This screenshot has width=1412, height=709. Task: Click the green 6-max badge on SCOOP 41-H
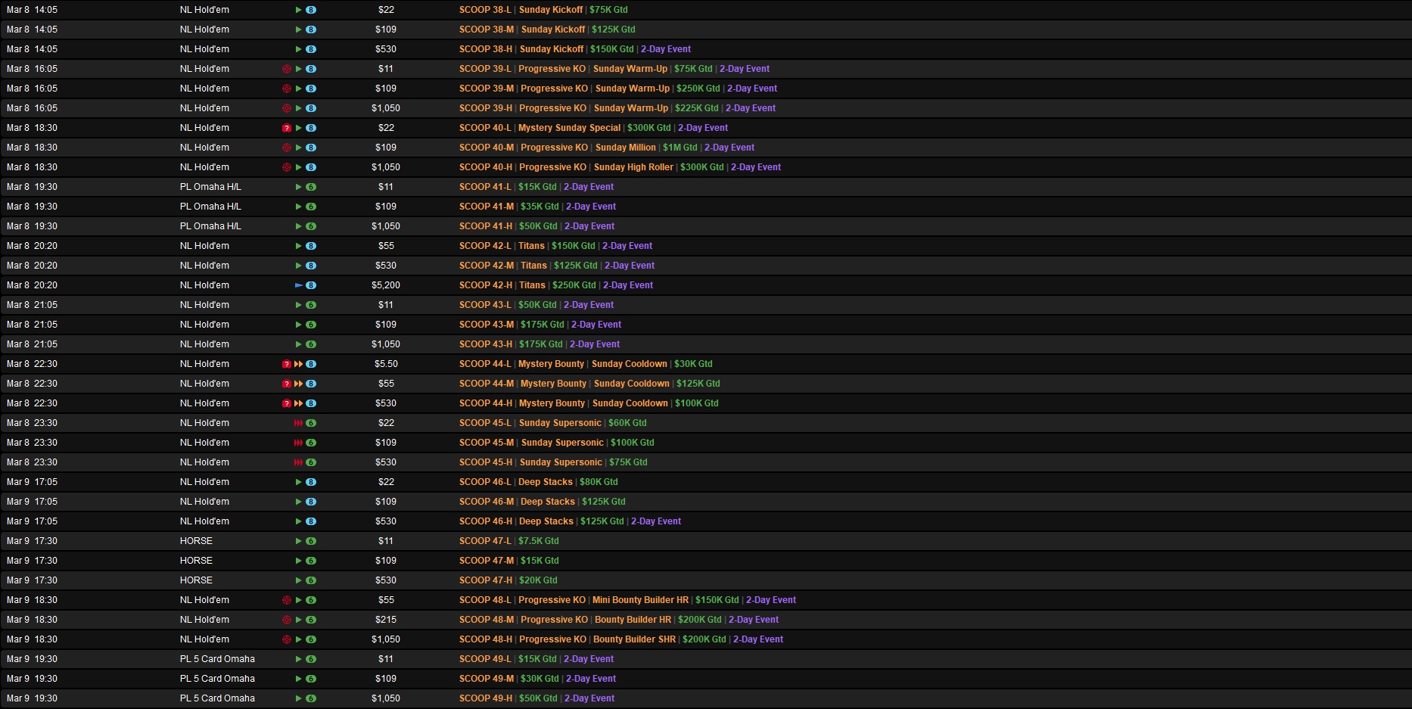click(x=311, y=226)
